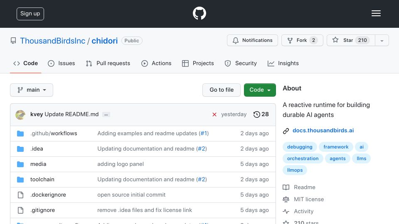Open the Update README.md commit message

71,114
